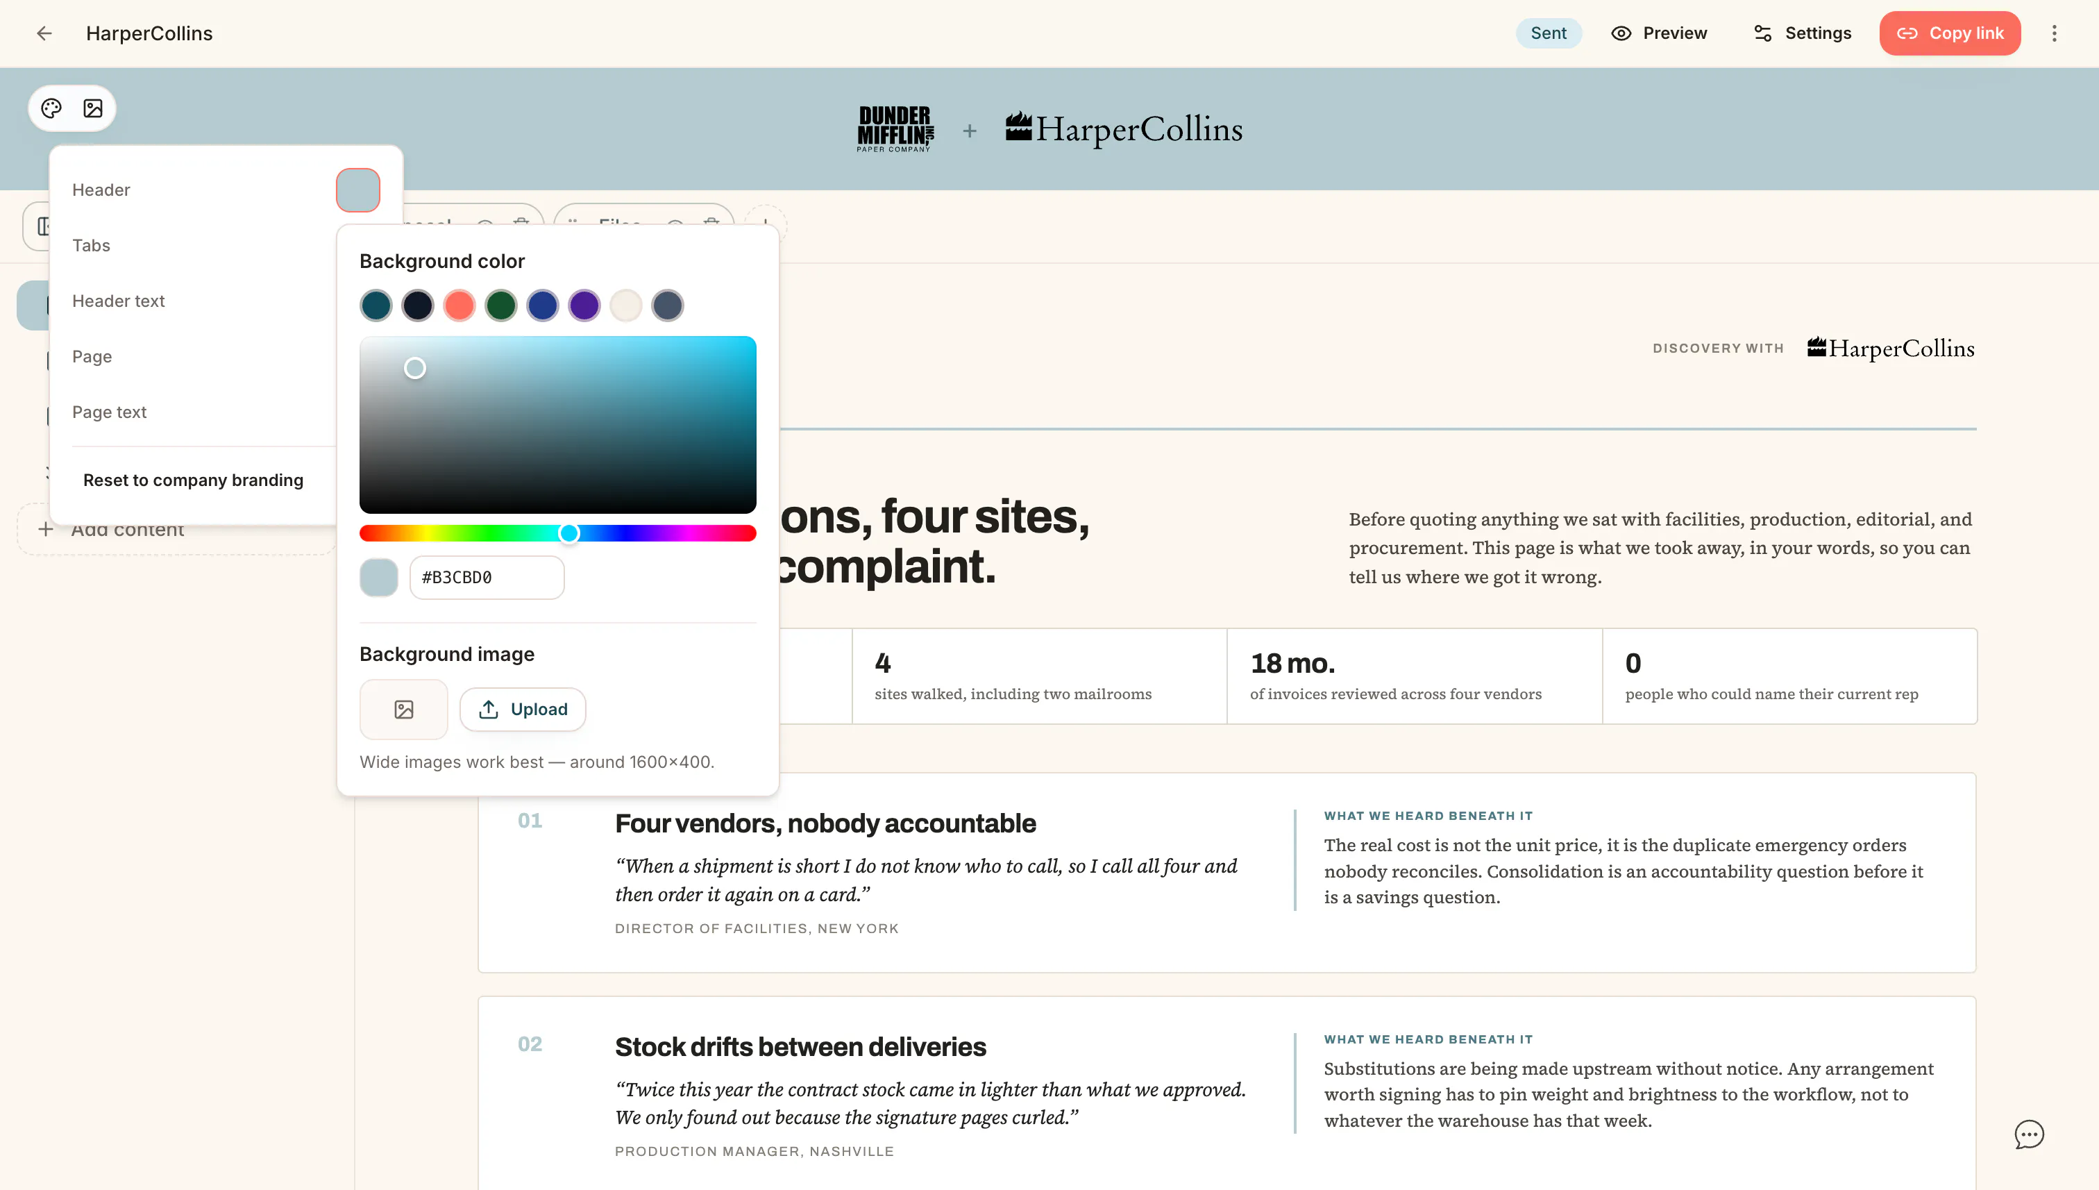Image resolution: width=2099 pixels, height=1190 pixels.
Task: Select Page in the theme menu
Action: click(92, 357)
